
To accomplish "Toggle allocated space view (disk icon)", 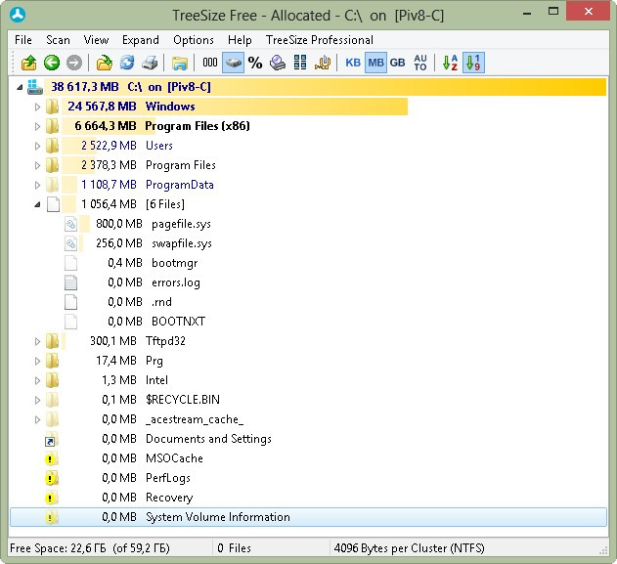I will pos(233,63).
